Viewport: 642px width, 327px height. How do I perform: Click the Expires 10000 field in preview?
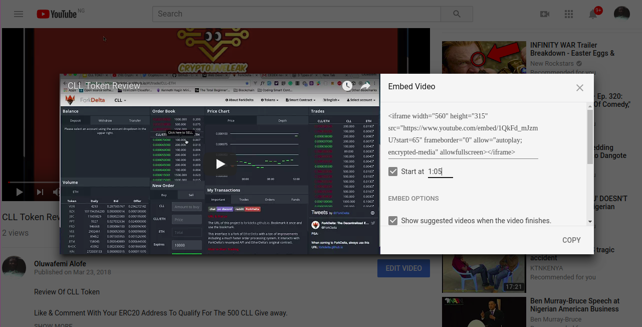click(x=186, y=245)
